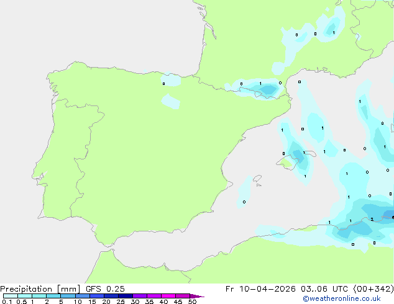Click the '20' legend scale label
This screenshot has height=304, width=394.
106,302
